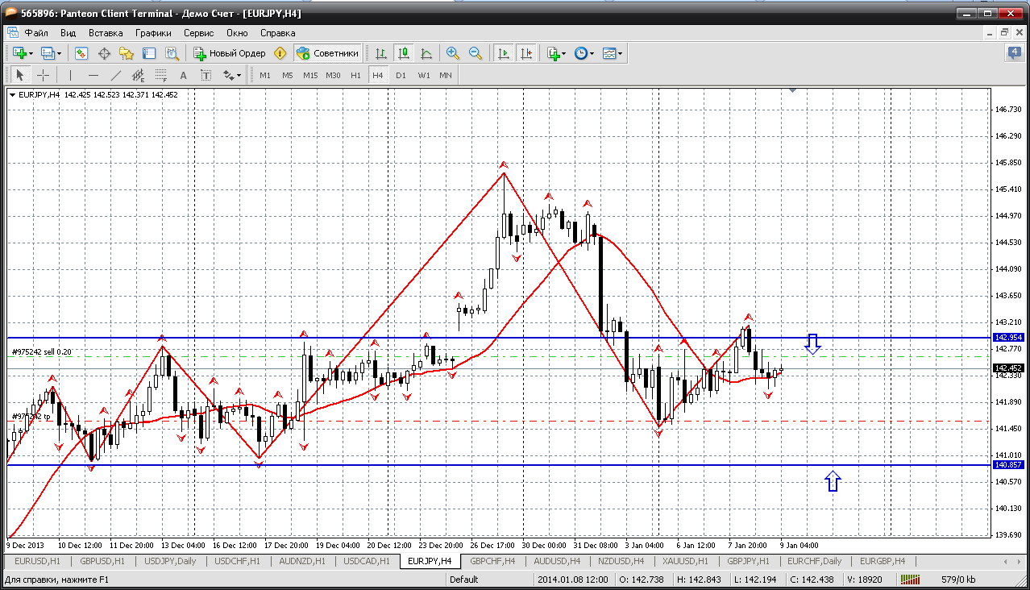Switch to the EURGBP,H4 chart tab
This screenshot has height=590, width=1030.
(883, 560)
